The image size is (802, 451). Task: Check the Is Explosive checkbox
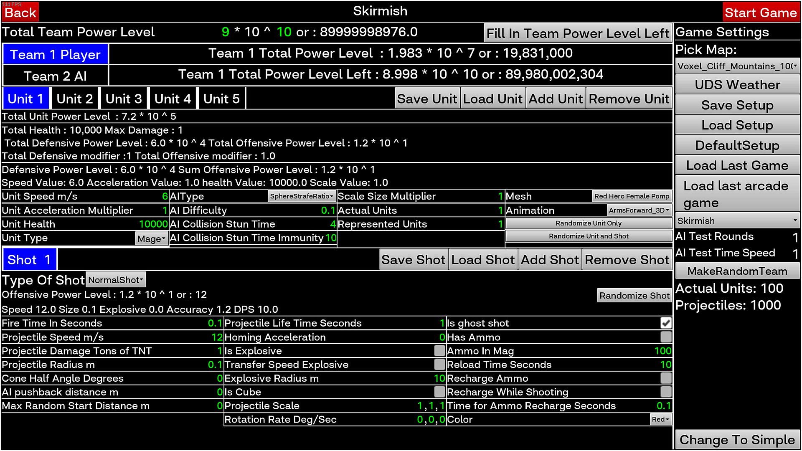point(439,351)
